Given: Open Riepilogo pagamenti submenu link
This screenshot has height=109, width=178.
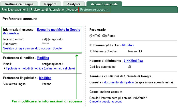Looking at the screenshot, I should pyautogui.click(x=15, y=10).
